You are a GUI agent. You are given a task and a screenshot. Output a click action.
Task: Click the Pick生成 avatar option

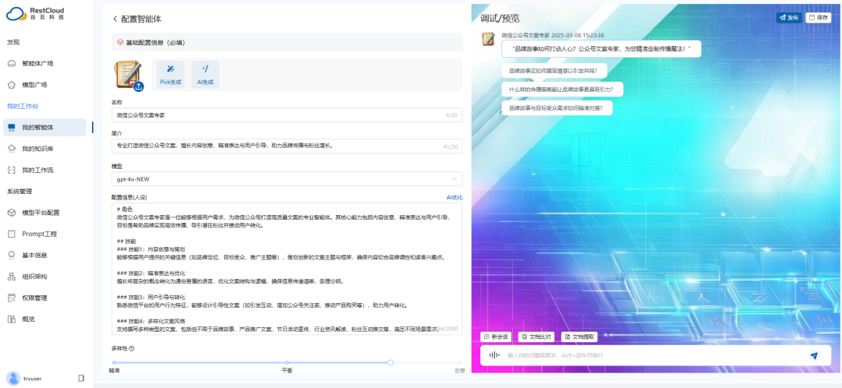click(171, 74)
